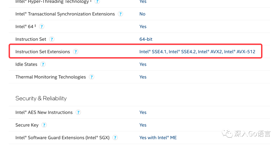Image resolution: width=280 pixels, height=146 pixels.
Task: Select the 'No' value for Transactional Synchronization
Action: pyautogui.click(x=142, y=14)
